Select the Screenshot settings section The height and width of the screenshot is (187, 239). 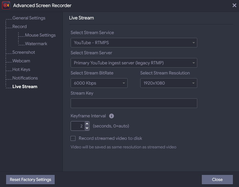(x=24, y=52)
